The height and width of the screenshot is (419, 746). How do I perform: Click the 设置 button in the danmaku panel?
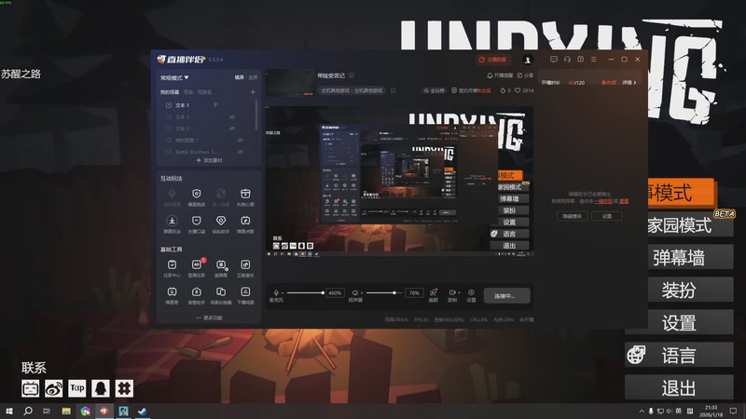point(607,216)
